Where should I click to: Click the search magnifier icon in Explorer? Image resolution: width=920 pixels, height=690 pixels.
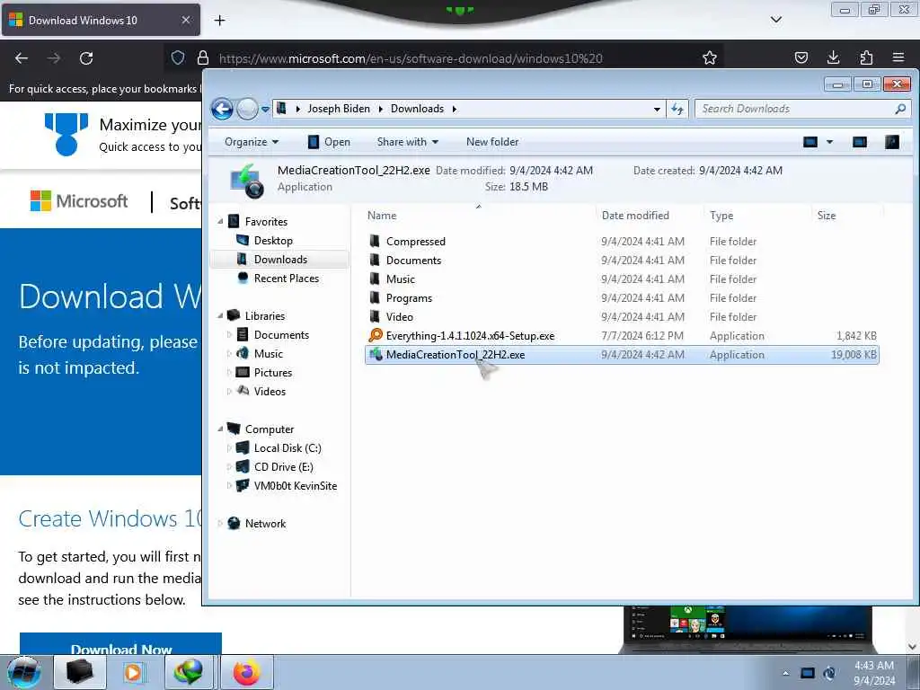pos(900,109)
